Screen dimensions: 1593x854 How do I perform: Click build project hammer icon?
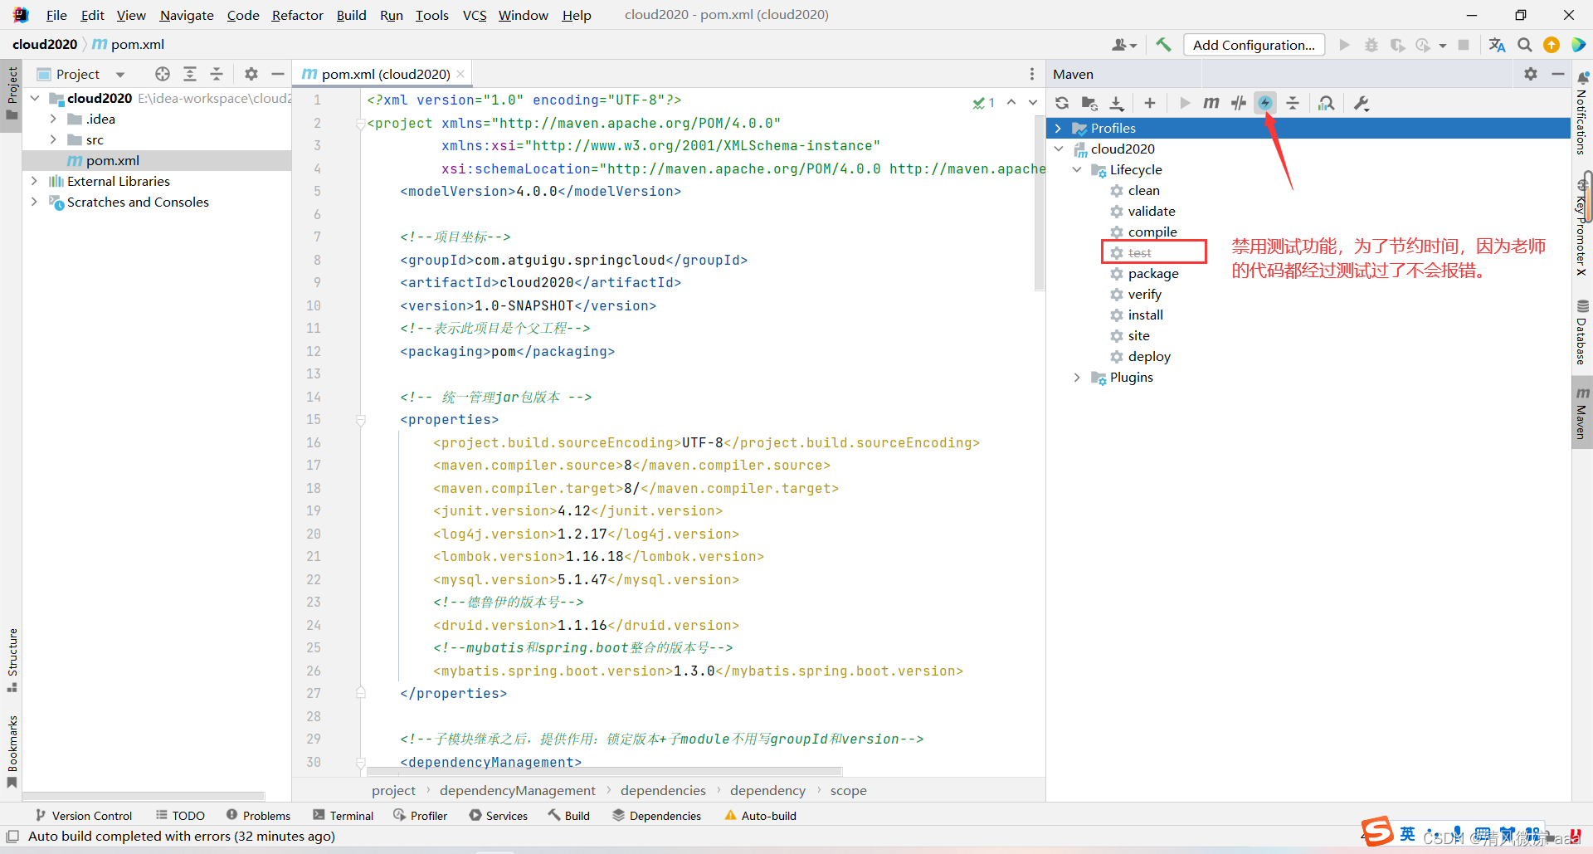pyautogui.click(x=1163, y=45)
